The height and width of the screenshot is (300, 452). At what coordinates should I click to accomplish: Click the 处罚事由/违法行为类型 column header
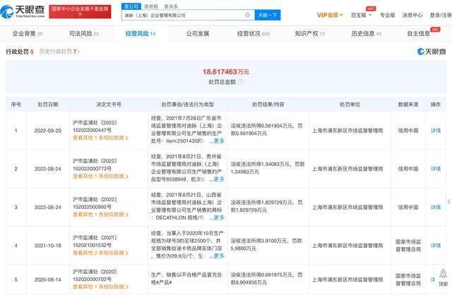click(x=188, y=104)
